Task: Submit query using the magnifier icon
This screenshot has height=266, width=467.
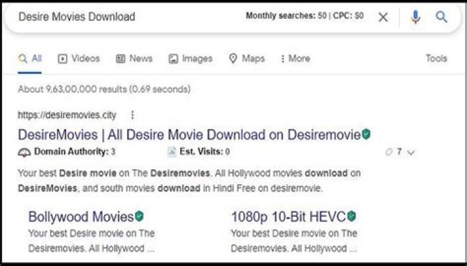Action: coord(442,17)
